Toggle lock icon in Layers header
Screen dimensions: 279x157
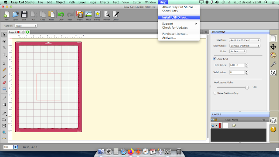click(215, 120)
